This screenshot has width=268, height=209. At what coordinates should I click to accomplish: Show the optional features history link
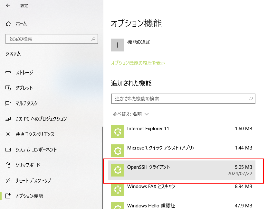(139, 63)
